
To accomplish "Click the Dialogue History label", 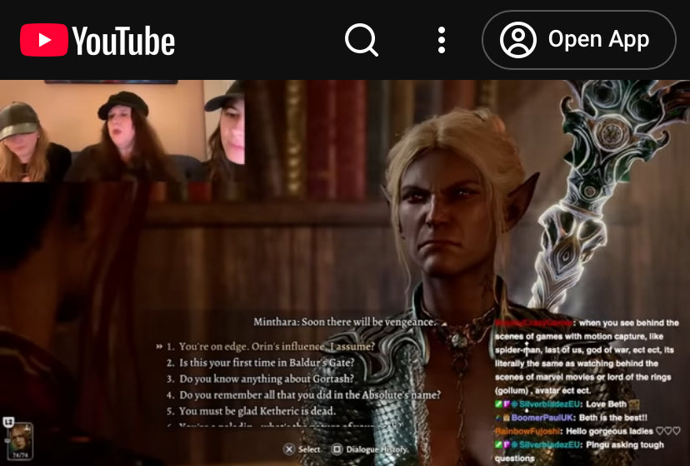I will pyautogui.click(x=377, y=449).
